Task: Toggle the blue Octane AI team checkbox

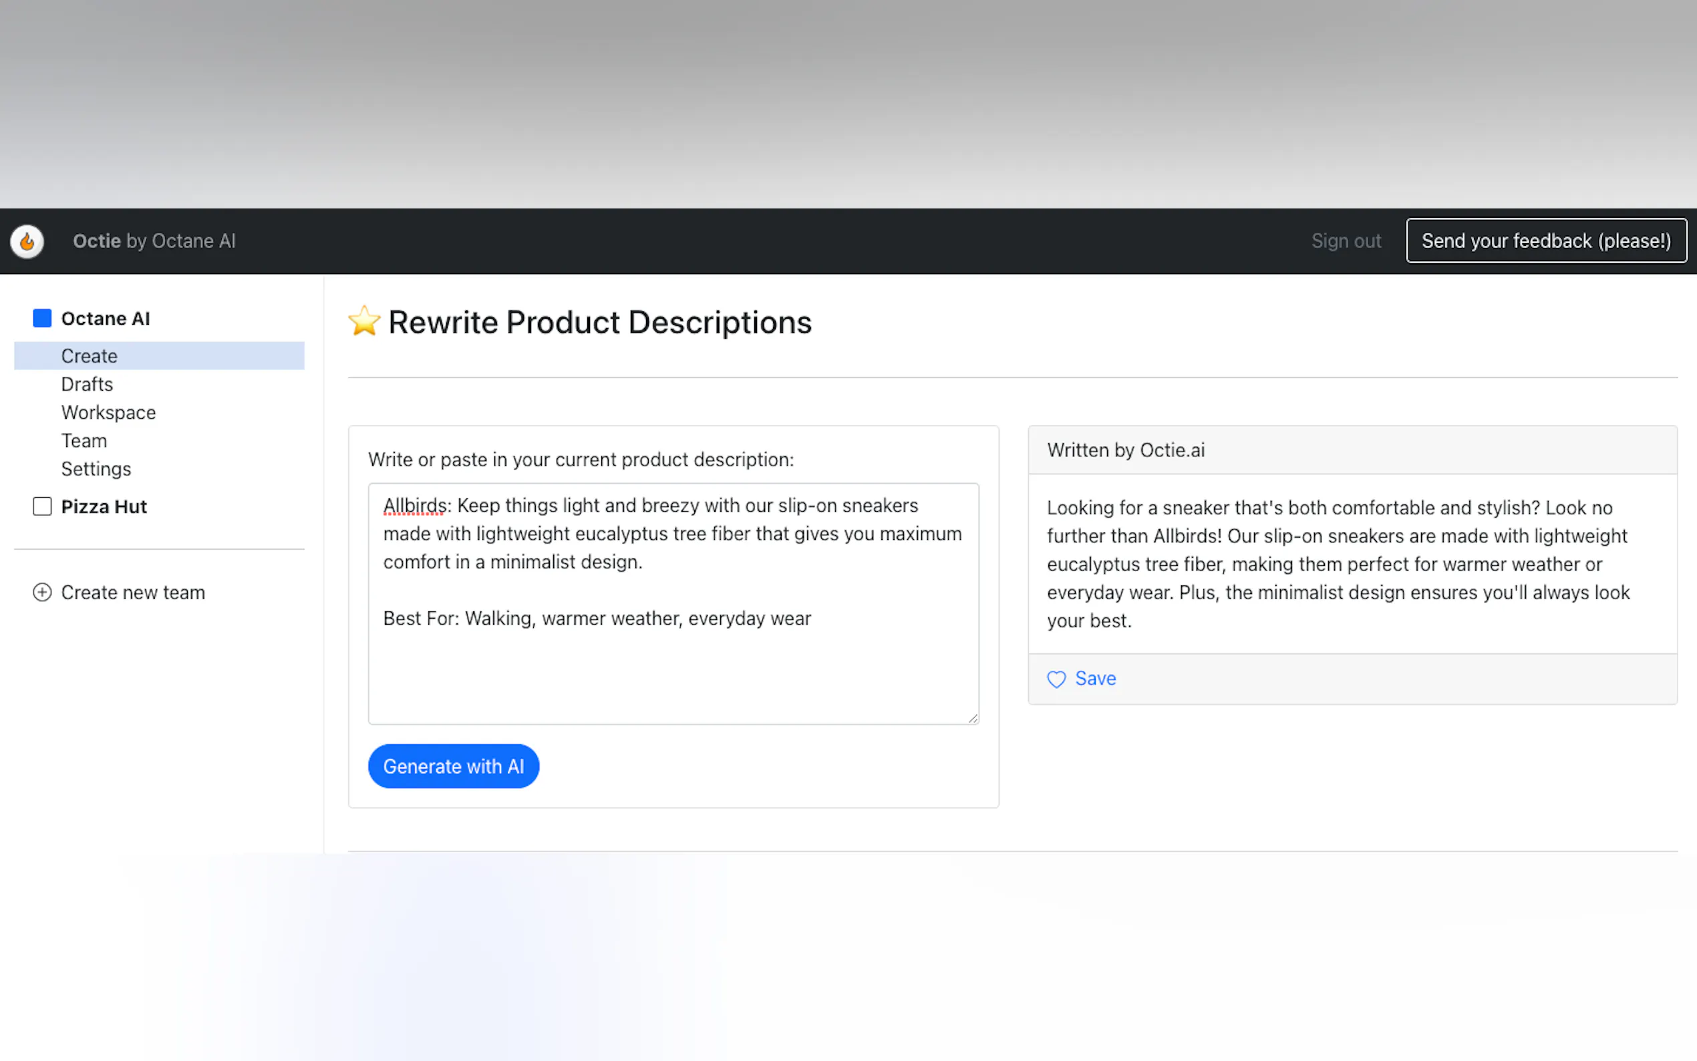Action: (x=42, y=319)
